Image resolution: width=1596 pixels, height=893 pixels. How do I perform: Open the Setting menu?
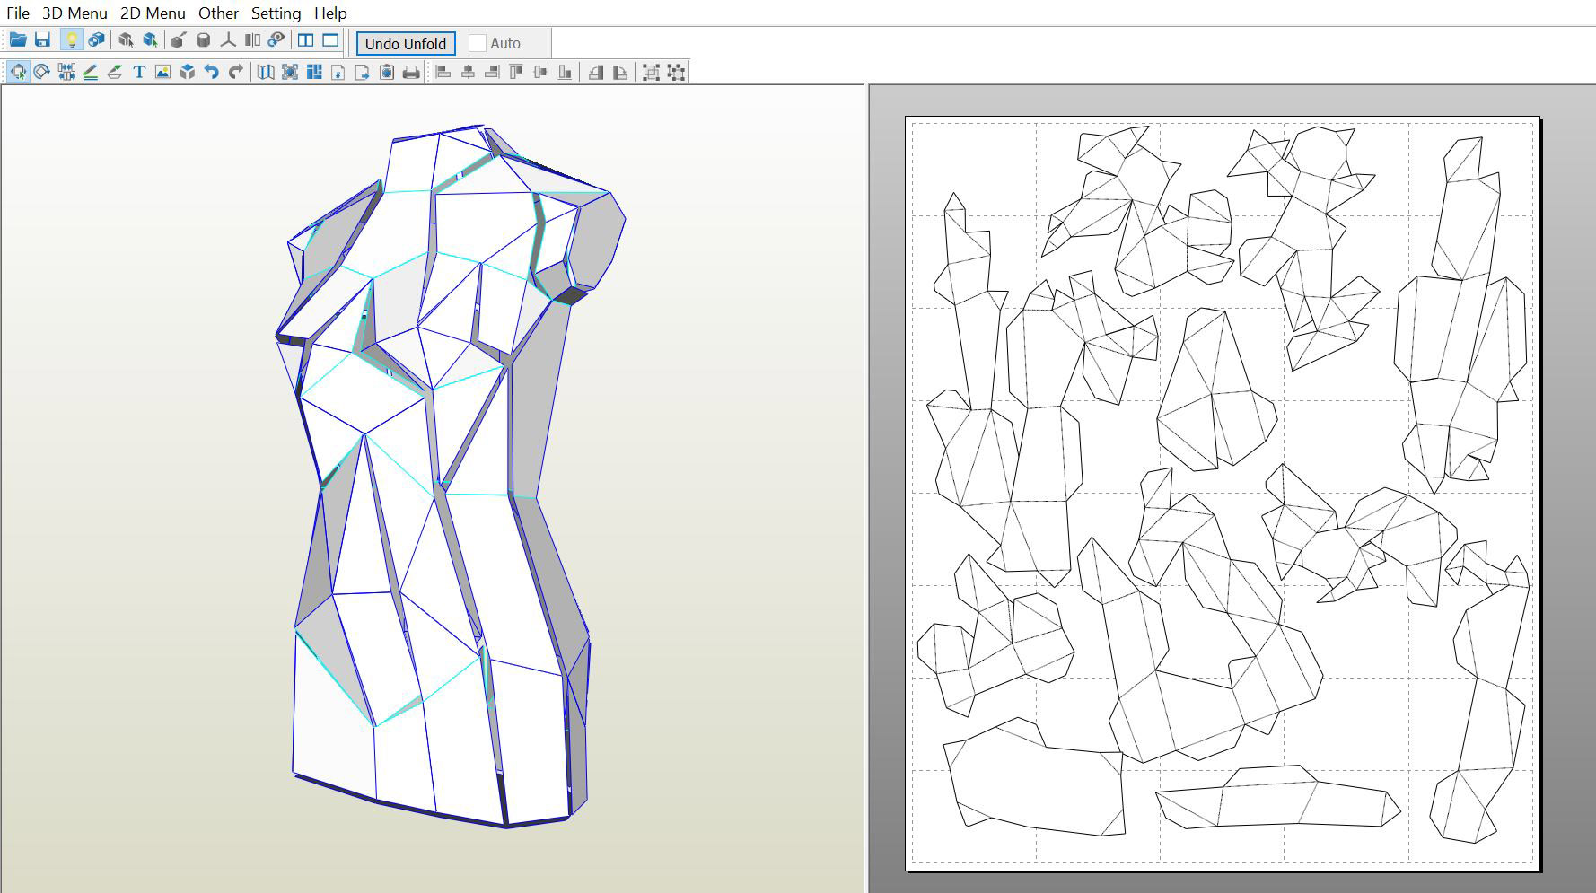click(x=276, y=13)
